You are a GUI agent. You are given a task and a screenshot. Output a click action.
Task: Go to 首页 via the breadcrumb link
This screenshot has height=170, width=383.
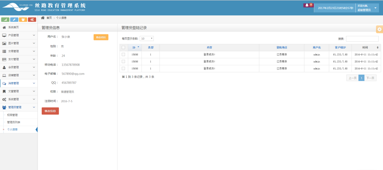coord(49,18)
